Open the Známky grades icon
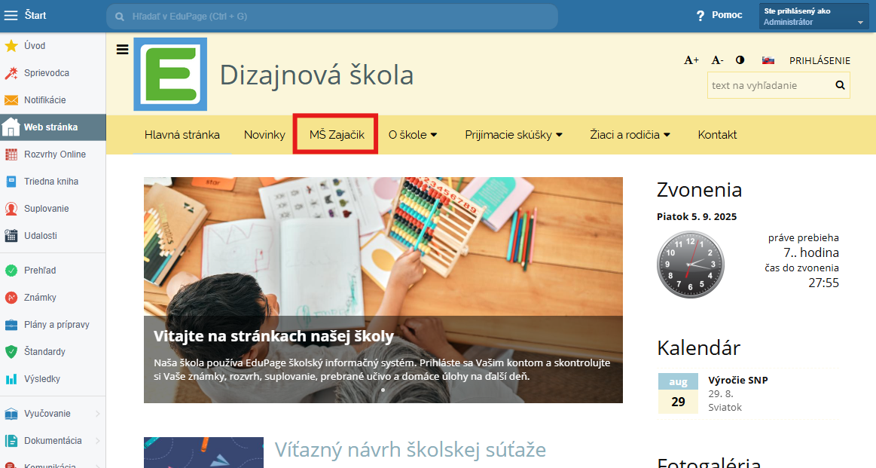Viewport: 876px width, 468px height. (x=11, y=298)
